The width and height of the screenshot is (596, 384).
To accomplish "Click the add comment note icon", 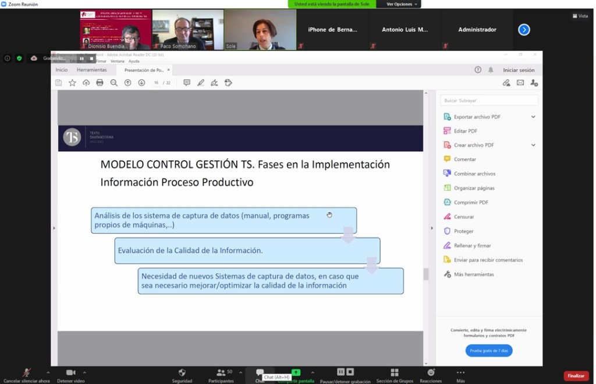I will pyautogui.click(x=187, y=83).
